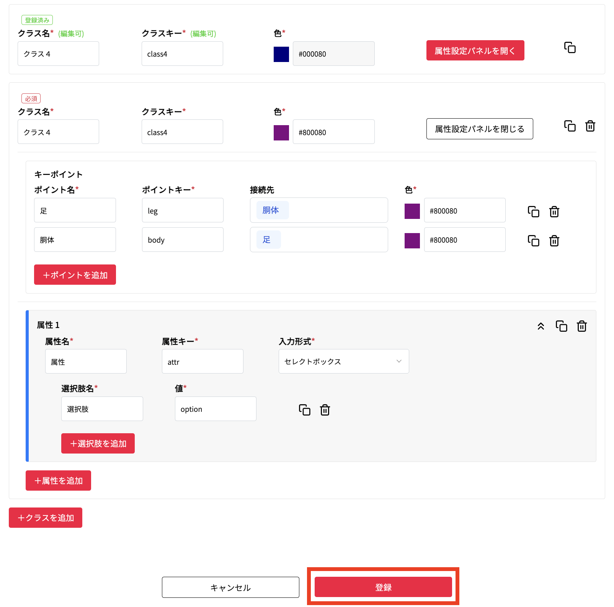Focus the 選択肢名 field
Image resolution: width=614 pixels, height=607 pixels.
[102, 409]
